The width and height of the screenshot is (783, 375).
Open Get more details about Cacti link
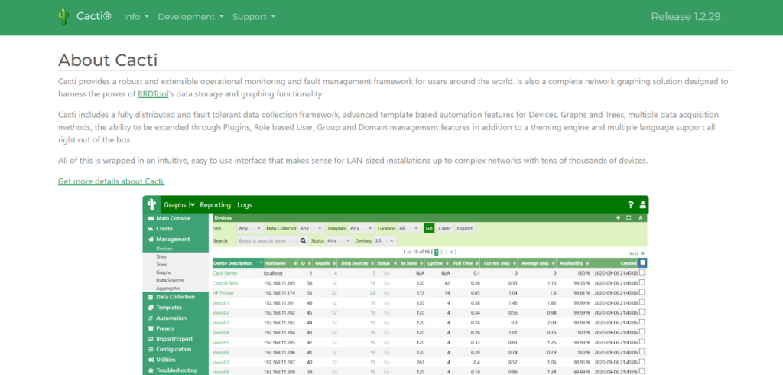point(112,181)
